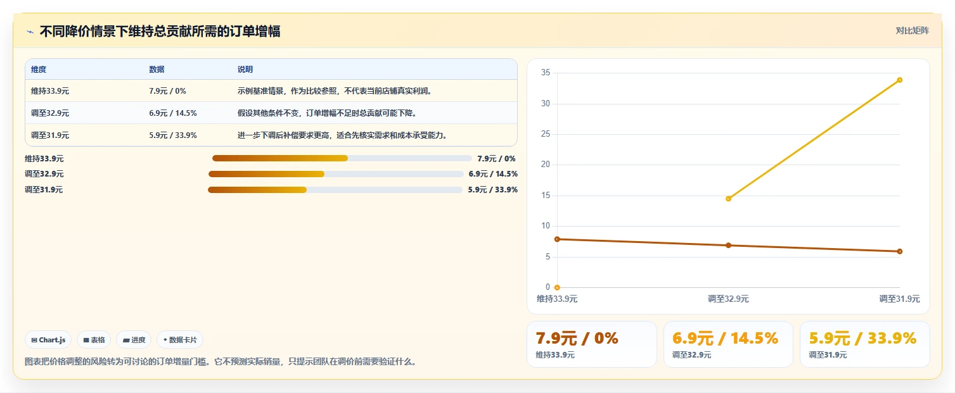Click the card title 不同降价情景下维持总贡献所需的订单增幅
This screenshot has width=955, height=393.
pyautogui.click(x=160, y=31)
